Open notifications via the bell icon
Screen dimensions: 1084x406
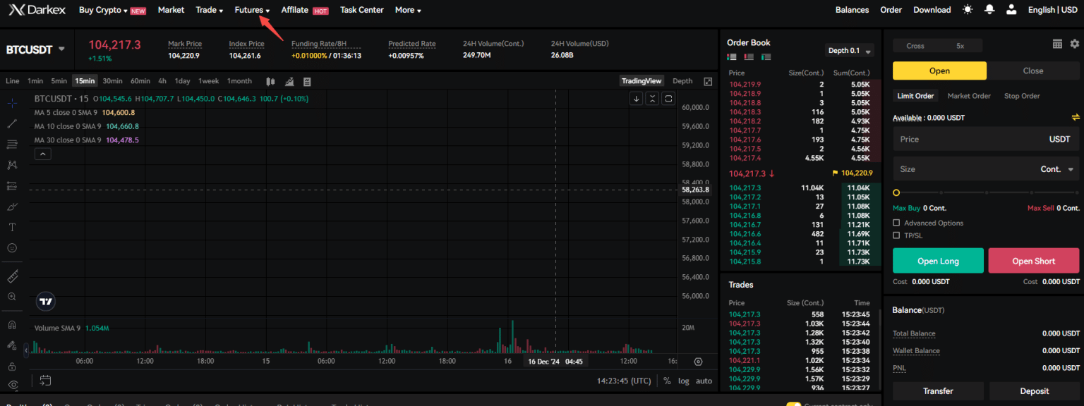tap(989, 9)
